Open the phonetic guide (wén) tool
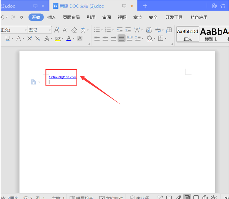This screenshot has height=199, width=229. [83, 30]
